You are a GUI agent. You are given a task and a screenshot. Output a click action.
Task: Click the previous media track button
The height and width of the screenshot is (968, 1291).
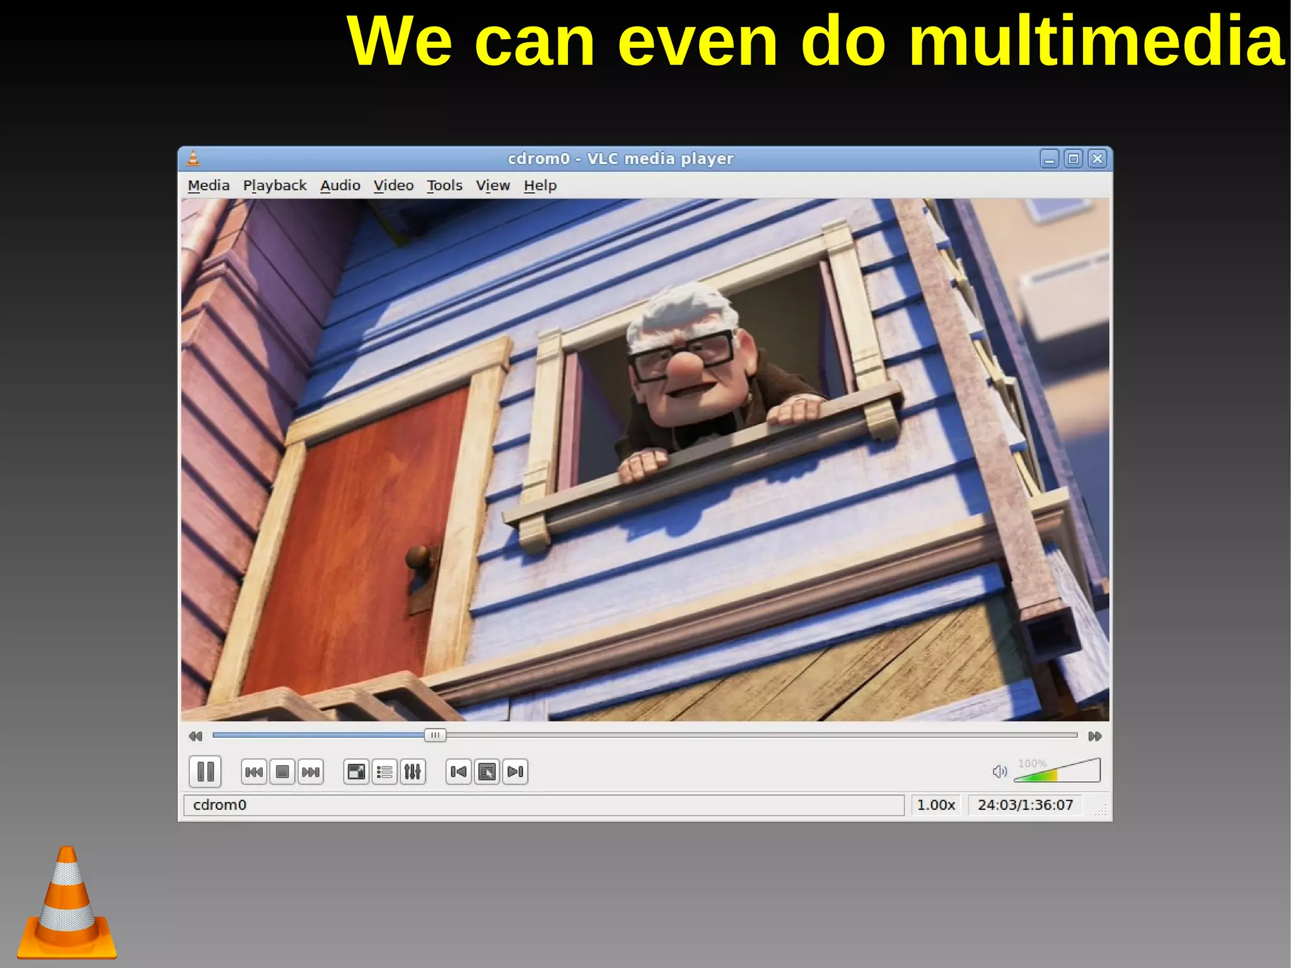[253, 772]
